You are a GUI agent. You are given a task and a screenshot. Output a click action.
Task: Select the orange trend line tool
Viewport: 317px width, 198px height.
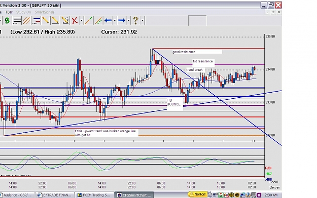coord(89,20)
